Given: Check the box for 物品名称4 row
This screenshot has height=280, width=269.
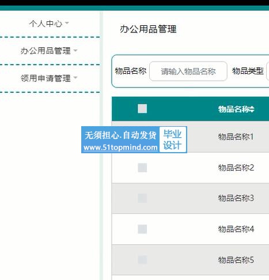Looking at the screenshot, I should [142, 229].
